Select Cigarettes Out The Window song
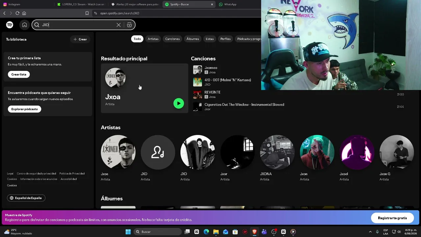Screen dimensions: 421x237 point(244,104)
